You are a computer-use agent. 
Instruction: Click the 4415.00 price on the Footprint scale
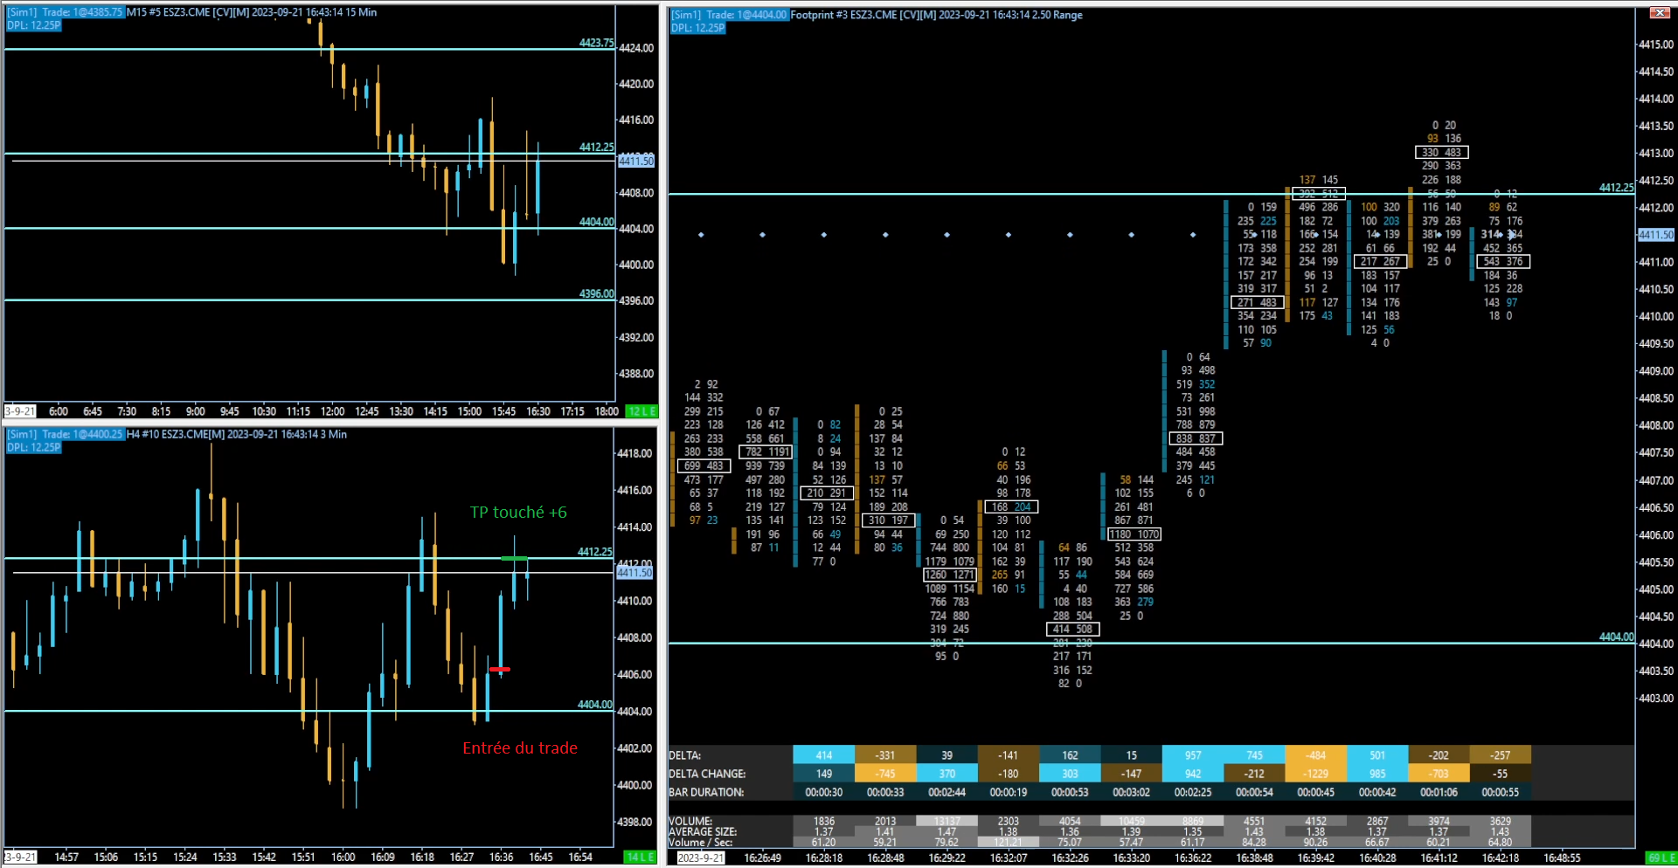(x=1656, y=45)
